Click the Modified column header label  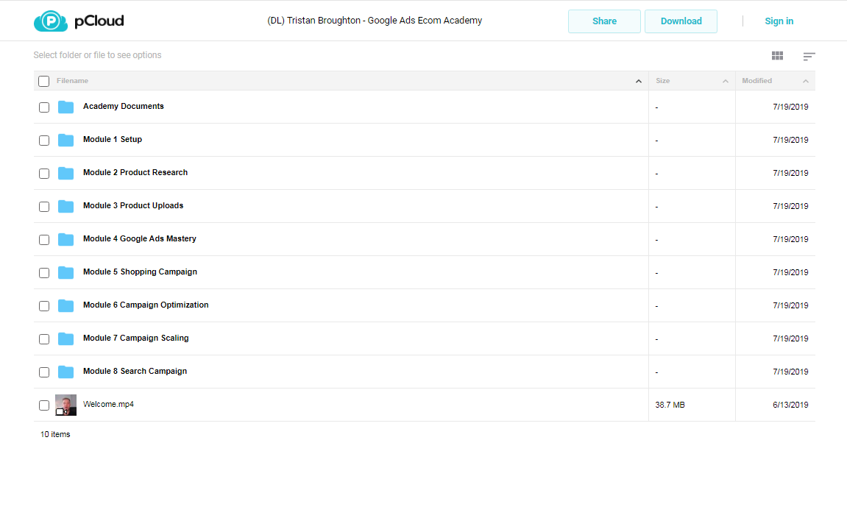tap(756, 80)
